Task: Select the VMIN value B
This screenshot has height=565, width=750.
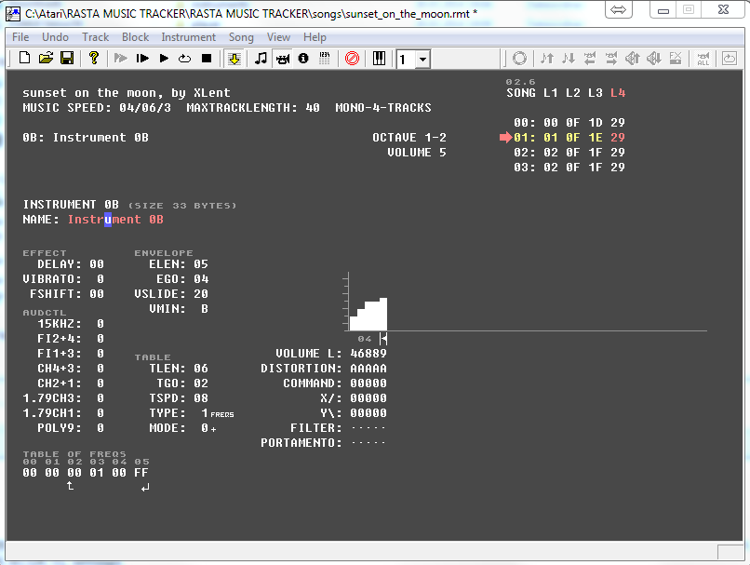Action: click(205, 309)
